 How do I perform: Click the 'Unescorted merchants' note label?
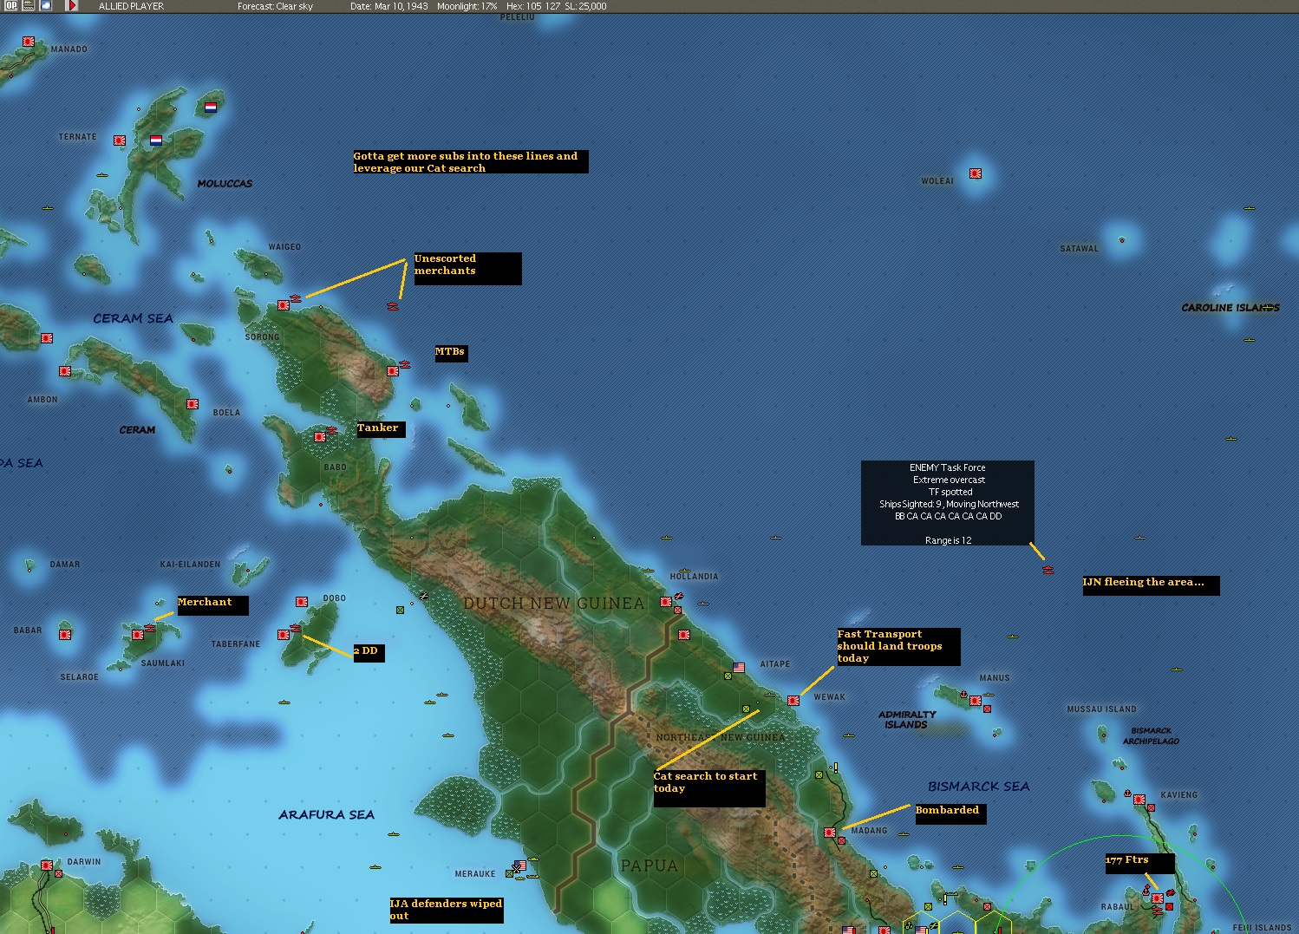pyautogui.click(x=467, y=268)
